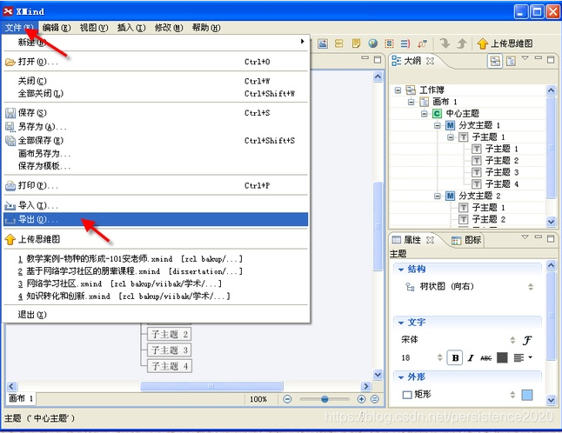
Task: Click the light blue fill color swatch
Action: pos(527,395)
